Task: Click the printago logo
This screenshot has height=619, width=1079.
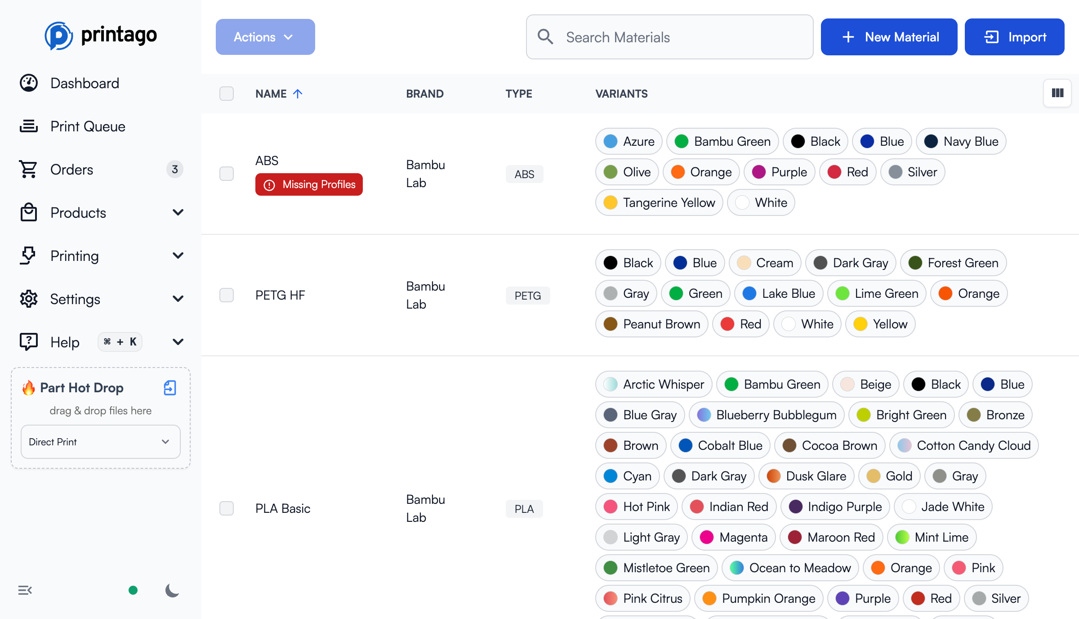Action: [x=101, y=35]
